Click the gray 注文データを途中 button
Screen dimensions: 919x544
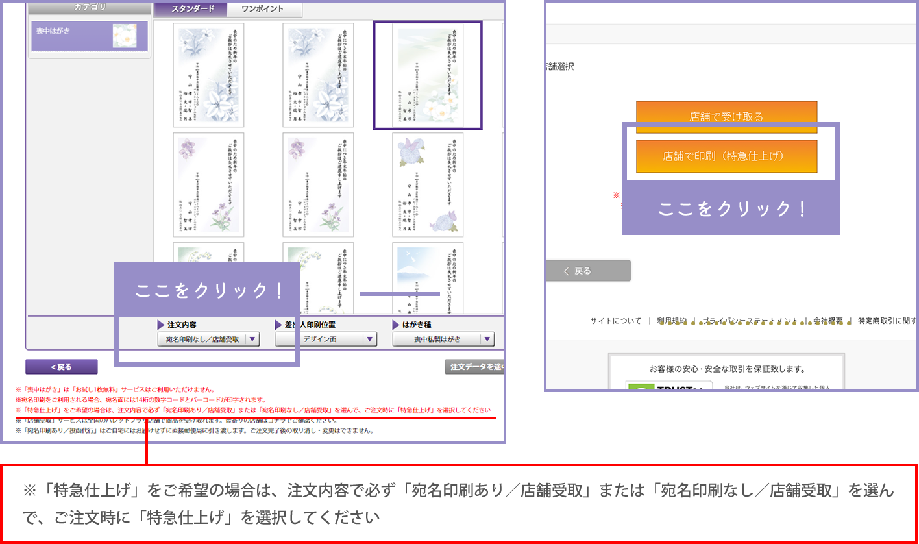tap(474, 367)
